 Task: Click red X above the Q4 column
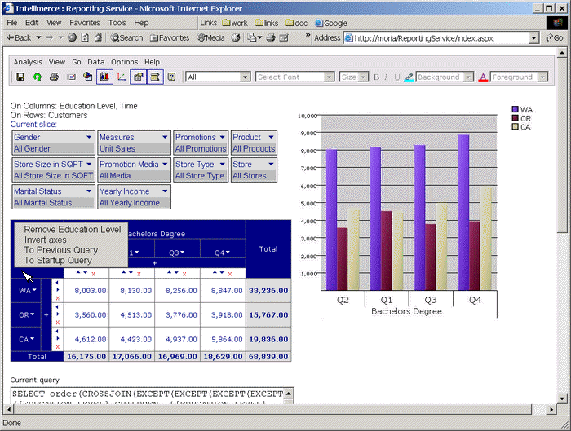230,274
